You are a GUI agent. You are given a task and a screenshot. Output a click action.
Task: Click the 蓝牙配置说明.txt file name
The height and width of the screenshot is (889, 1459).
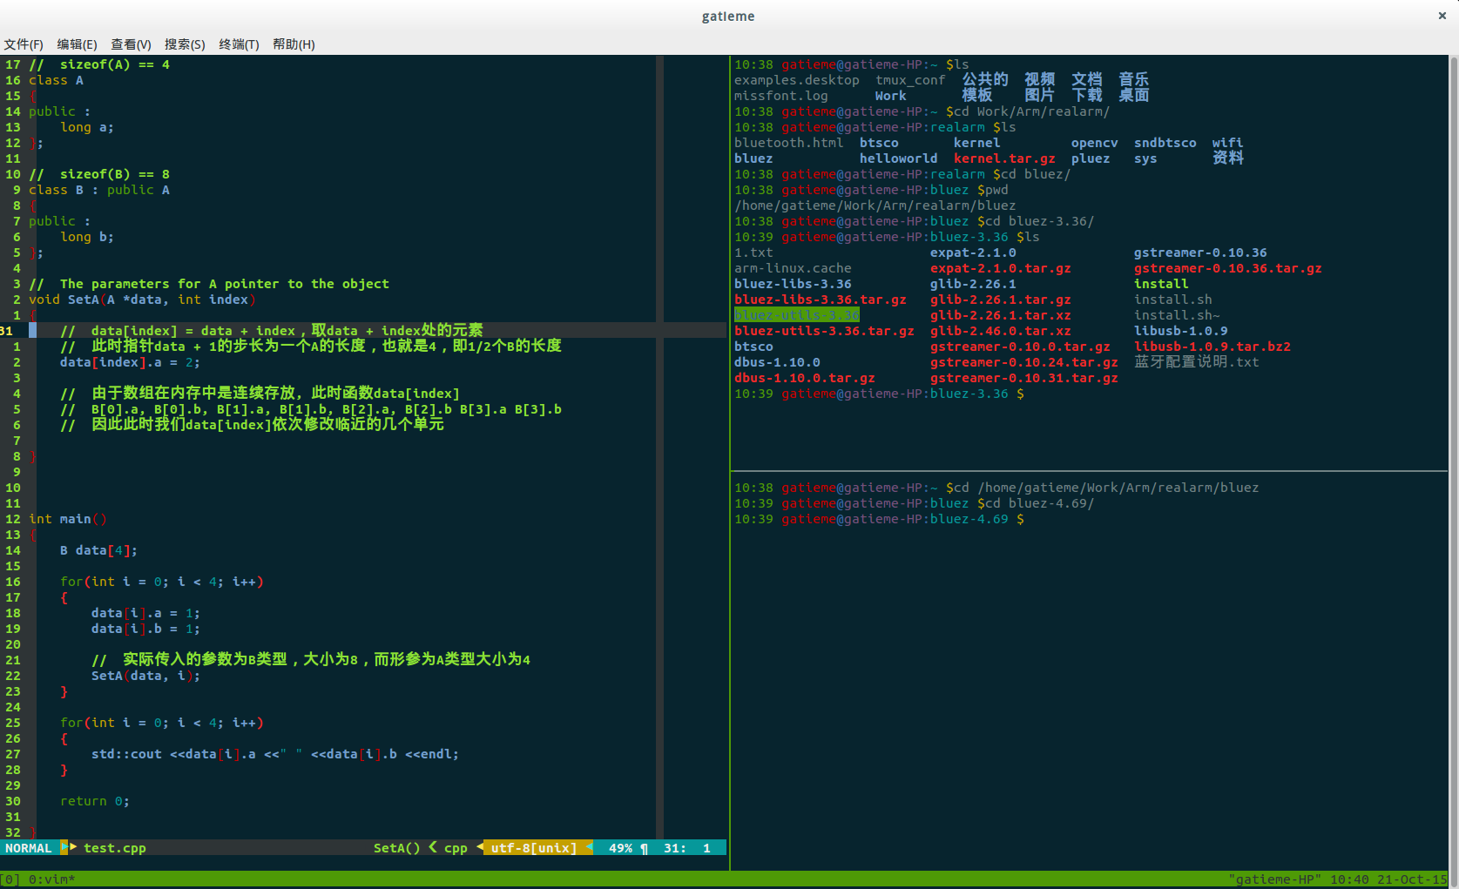coord(1197,362)
